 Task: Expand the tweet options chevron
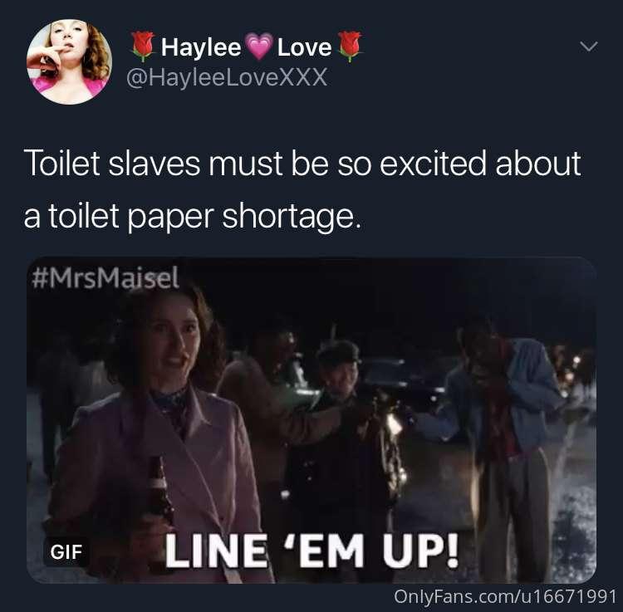click(588, 47)
